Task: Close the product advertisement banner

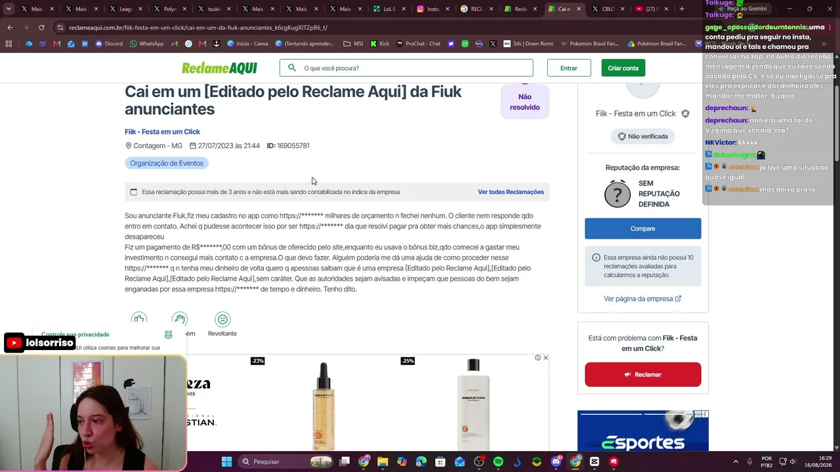Action: (545, 358)
